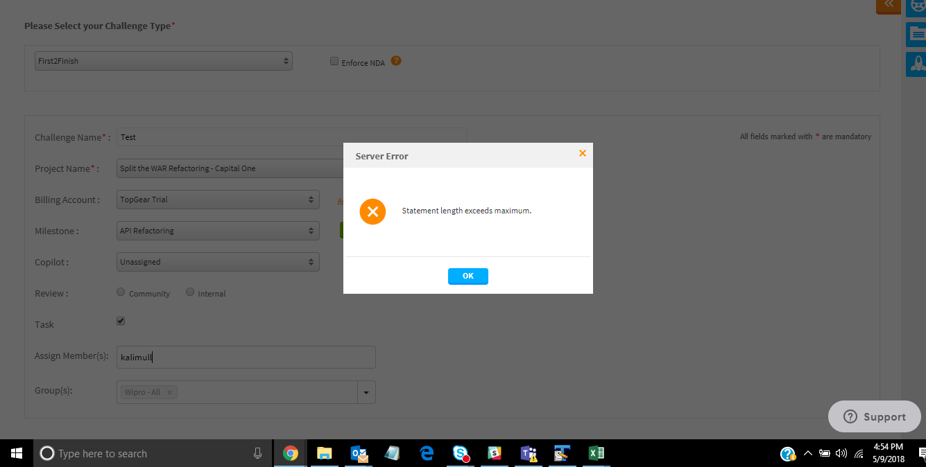Click the orange error X icon in dialog

coord(372,211)
